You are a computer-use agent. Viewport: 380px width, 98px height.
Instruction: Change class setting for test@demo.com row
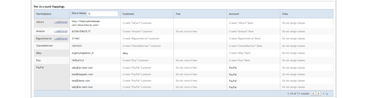coord(293,81)
